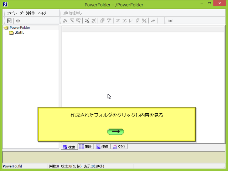This screenshot has height=171, width=228.
Task: Select the pencil with box tool
Action: [78, 21]
